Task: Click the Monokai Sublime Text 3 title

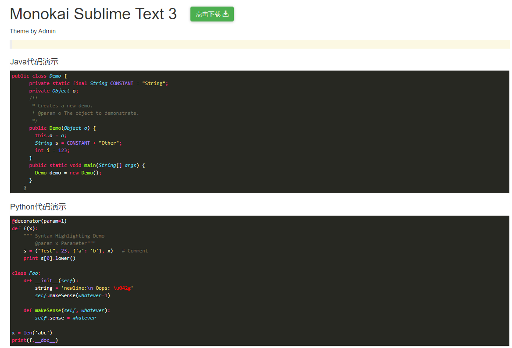Action: pos(93,14)
